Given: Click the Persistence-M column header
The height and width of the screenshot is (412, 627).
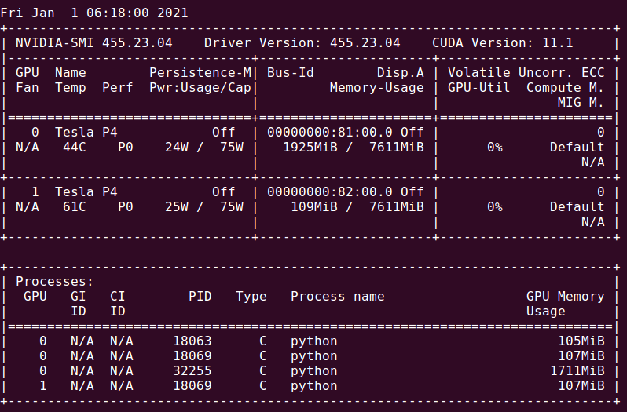Looking at the screenshot, I should pos(200,73).
